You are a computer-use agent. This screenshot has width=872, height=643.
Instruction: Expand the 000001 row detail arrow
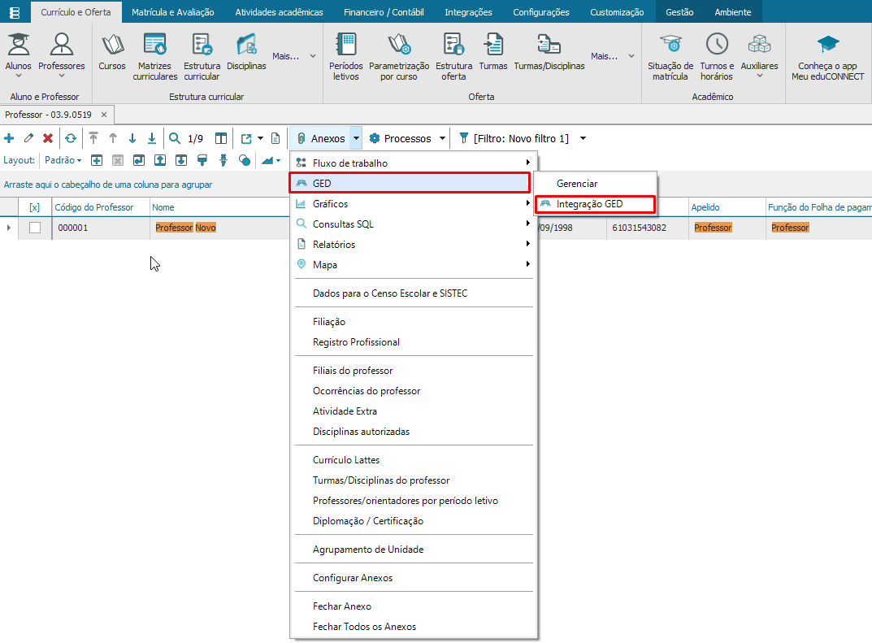[8, 228]
